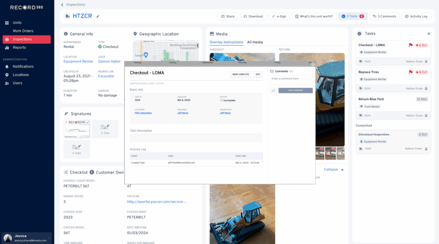Screen dimensions: 439x244
Task: Open assignee Jeff Meigs link
Action: point(183,113)
